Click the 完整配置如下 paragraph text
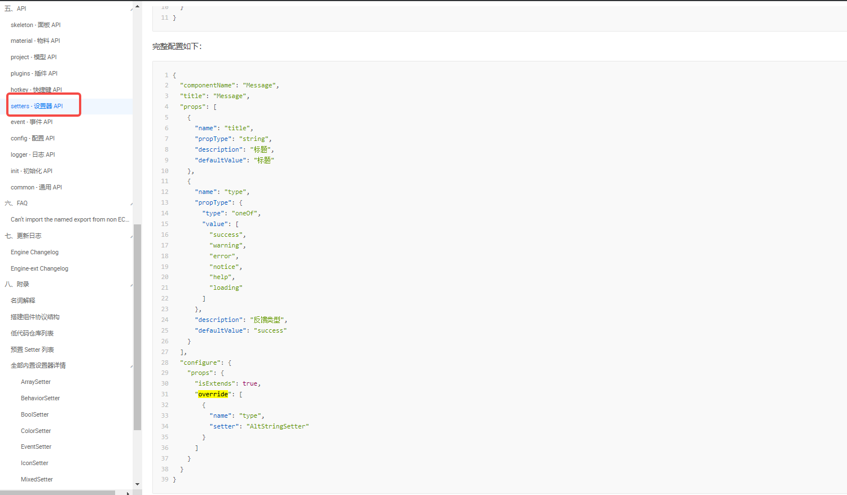The width and height of the screenshot is (847, 495). [177, 46]
